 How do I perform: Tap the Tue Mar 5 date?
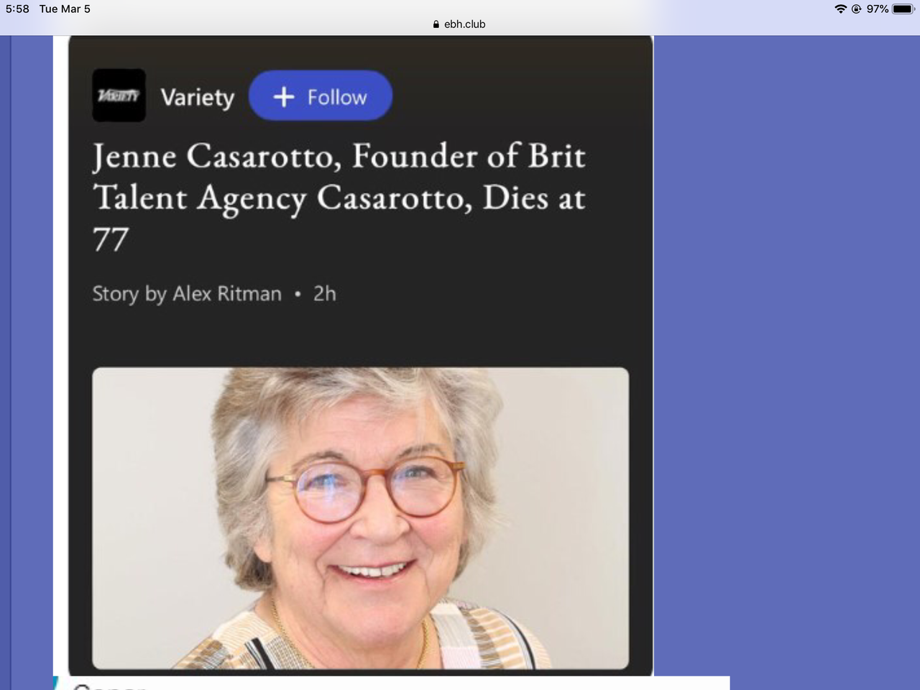(65, 9)
